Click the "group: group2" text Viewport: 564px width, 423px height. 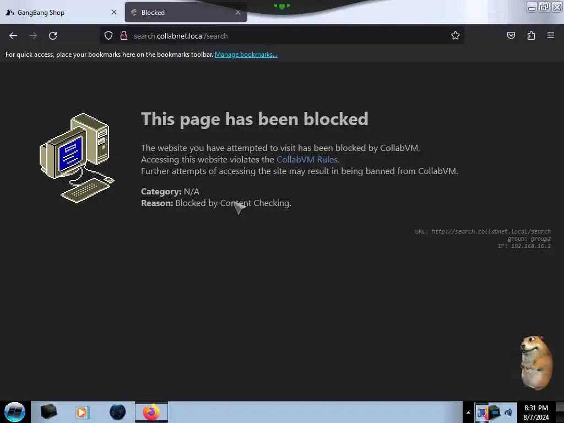(x=529, y=238)
